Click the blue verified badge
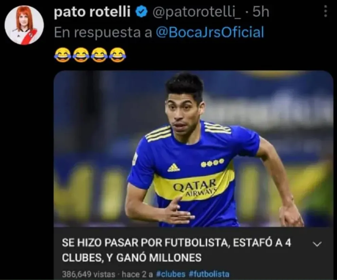337x280 pixels. 141,12
